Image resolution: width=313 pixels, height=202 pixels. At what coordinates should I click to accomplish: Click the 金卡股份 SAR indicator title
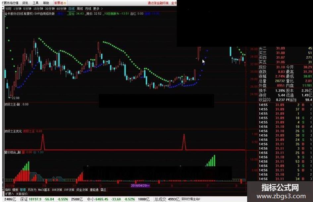(29, 14)
